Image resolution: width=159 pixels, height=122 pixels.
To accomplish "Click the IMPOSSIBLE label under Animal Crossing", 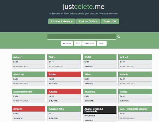I will (90, 115).
